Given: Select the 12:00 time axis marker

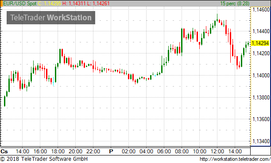Looking at the screenshot, I should (217, 152).
